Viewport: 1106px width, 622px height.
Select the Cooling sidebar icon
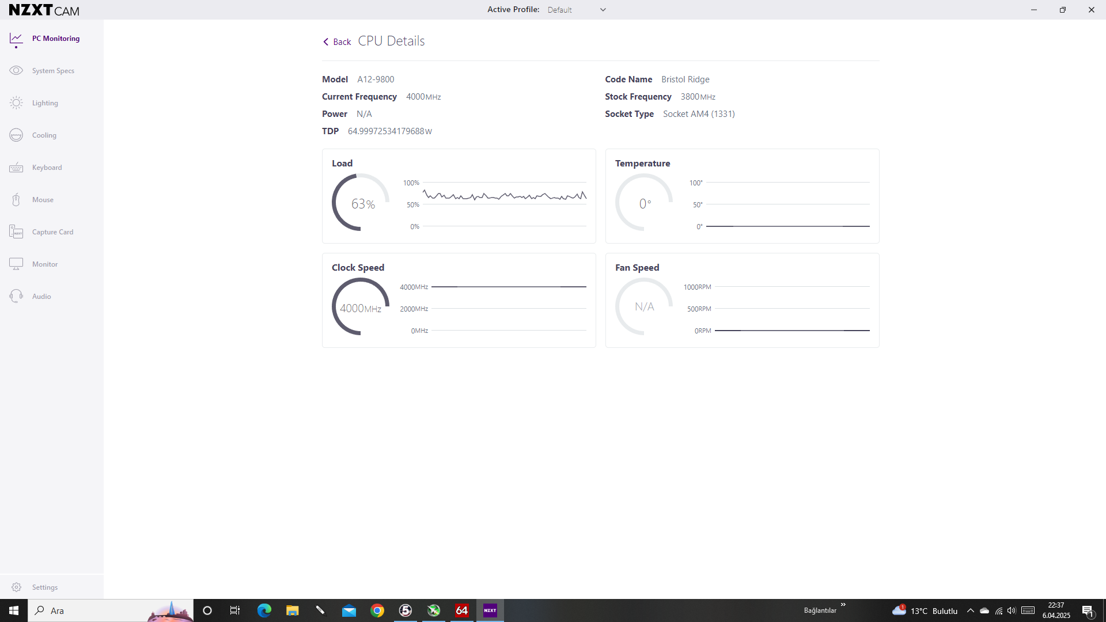pos(16,135)
